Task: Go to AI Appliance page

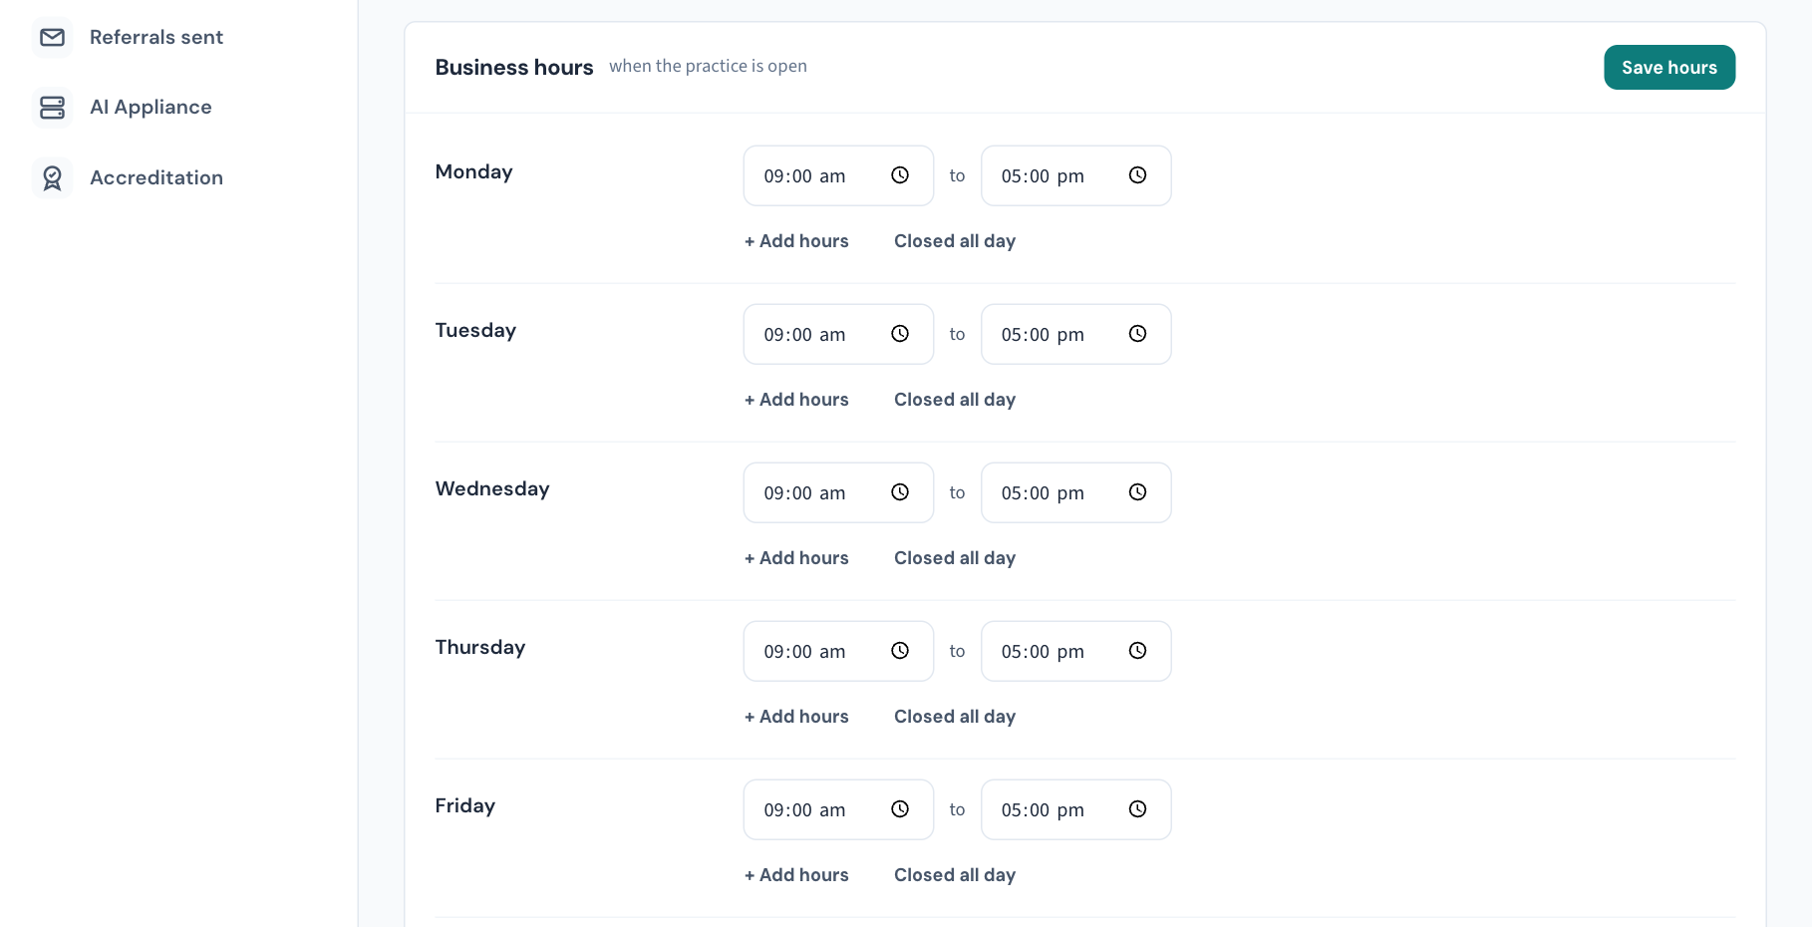Action: click(x=151, y=107)
